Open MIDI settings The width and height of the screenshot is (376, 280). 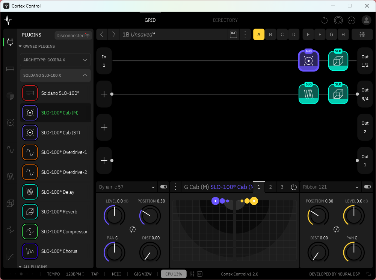click(116, 274)
